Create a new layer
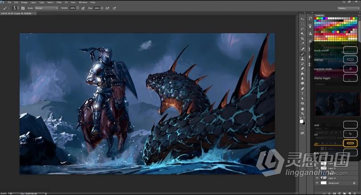Image resolution: width=361 pixels, height=195 pixels. (x=349, y=193)
